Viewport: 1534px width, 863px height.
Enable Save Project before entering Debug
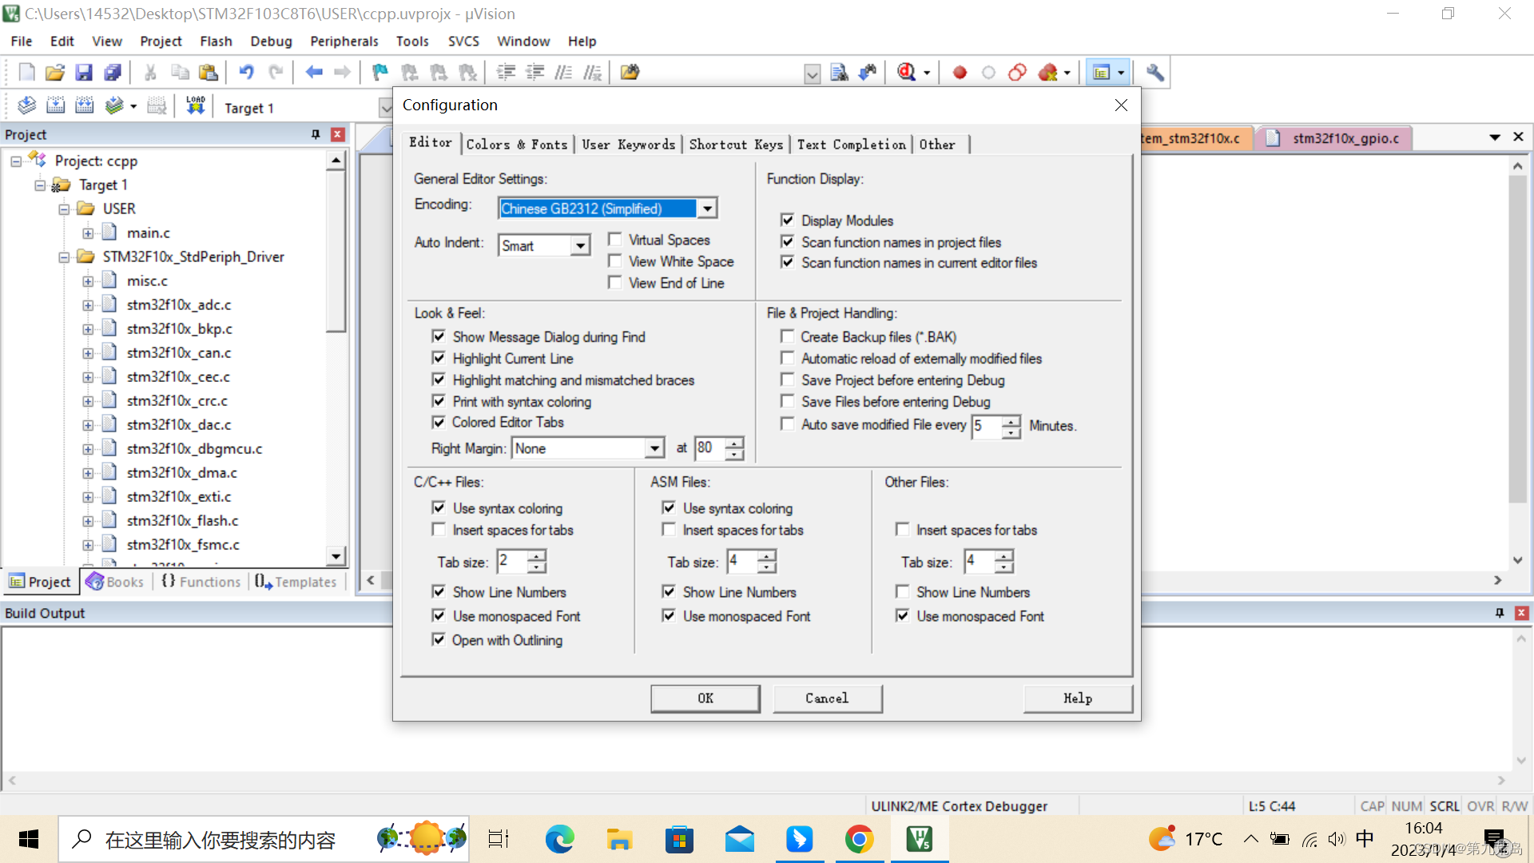pyautogui.click(x=788, y=380)
